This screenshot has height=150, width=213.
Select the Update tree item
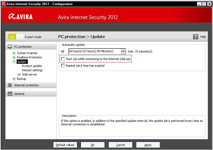pyautogui.click(x=22, y=62)
